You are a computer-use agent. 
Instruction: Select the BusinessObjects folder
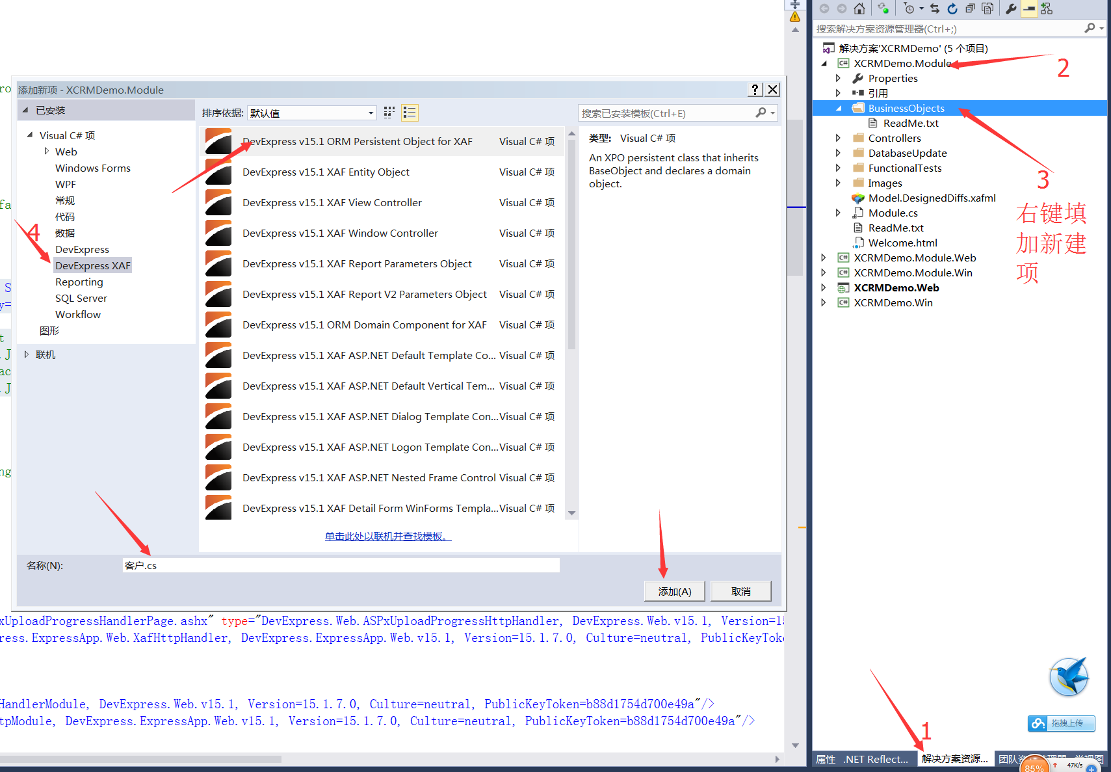(x=906, y=108)
